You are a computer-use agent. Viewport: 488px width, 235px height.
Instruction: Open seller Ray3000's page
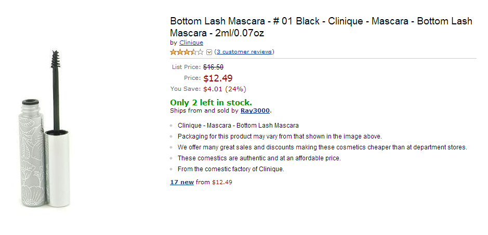tap(255, 110)
